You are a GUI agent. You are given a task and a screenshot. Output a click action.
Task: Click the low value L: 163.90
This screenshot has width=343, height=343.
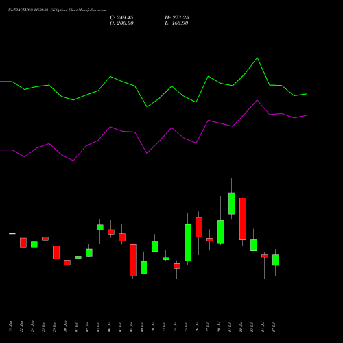point(176,23)
